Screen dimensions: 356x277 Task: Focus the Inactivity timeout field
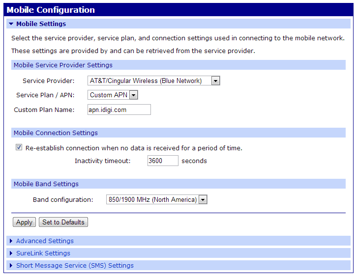[x=163, y=161]
